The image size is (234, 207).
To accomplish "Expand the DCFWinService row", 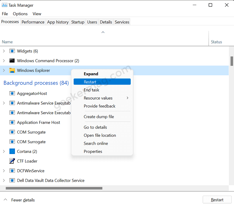I will [4, 171].
